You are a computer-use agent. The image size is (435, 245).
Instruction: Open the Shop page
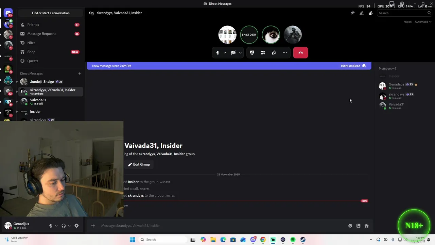pos(50,52)
